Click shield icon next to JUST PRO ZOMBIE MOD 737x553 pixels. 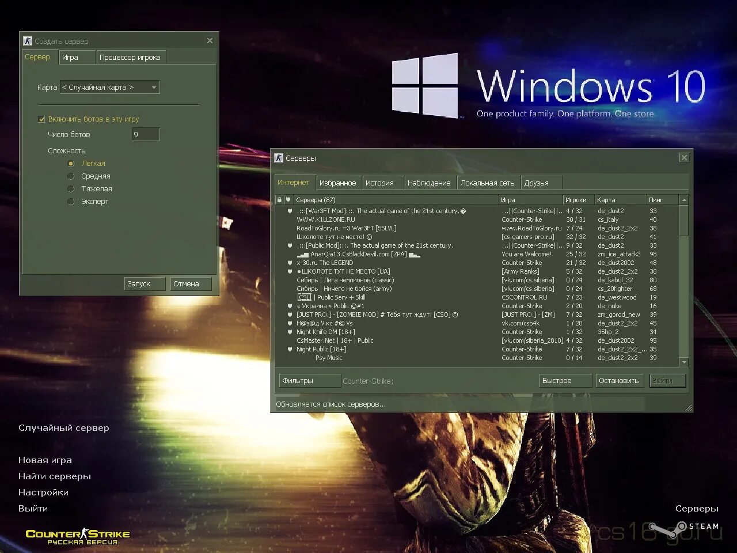(x=290, y=315)
